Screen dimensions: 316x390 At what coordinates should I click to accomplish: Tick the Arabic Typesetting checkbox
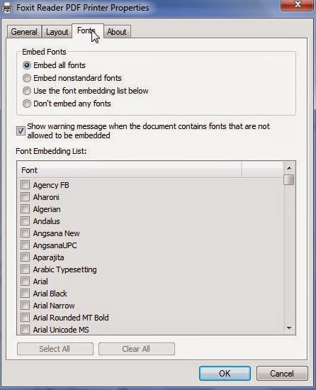click(x=25, y=269)
